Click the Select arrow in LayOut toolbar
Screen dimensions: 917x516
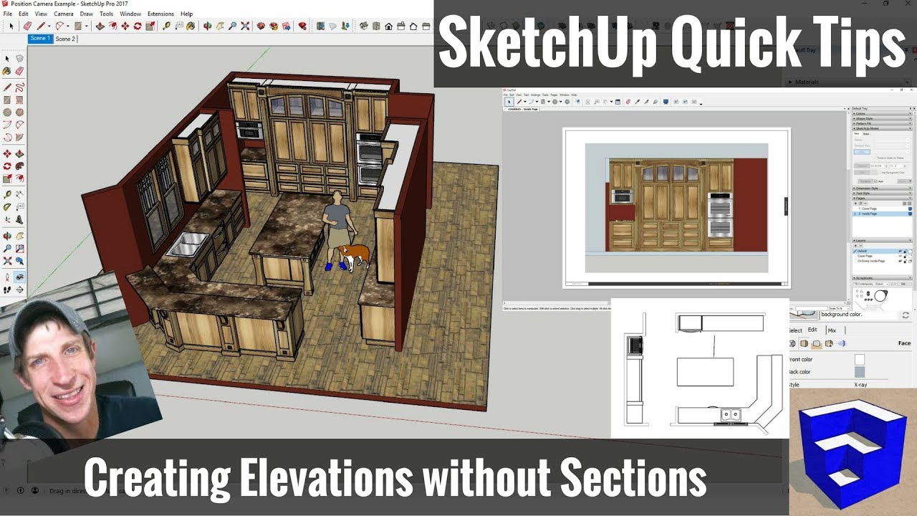509,102
